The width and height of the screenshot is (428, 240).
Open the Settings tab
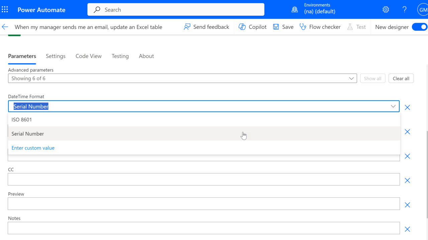[x=56, y=56]
